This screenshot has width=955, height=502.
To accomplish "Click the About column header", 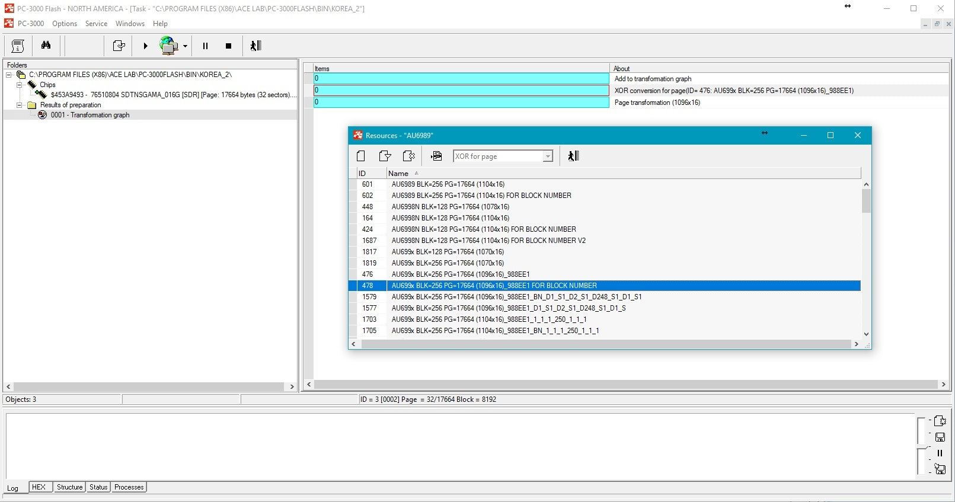I will coord(780,69).
